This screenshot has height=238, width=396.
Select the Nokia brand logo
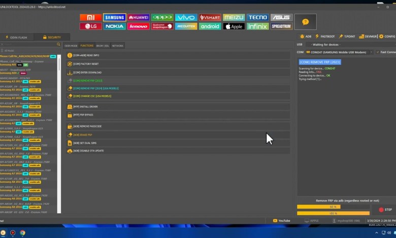tap(115, 26)
